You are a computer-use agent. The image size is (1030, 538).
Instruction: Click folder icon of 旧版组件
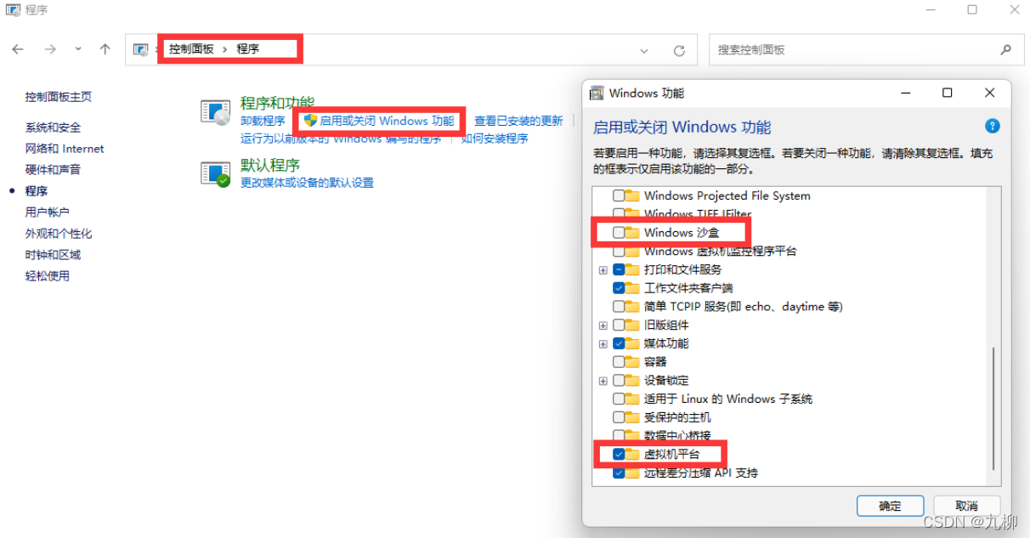[x=632, y=325]
